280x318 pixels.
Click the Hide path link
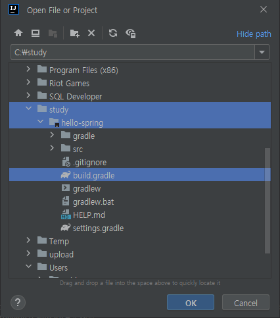[254, 34]
